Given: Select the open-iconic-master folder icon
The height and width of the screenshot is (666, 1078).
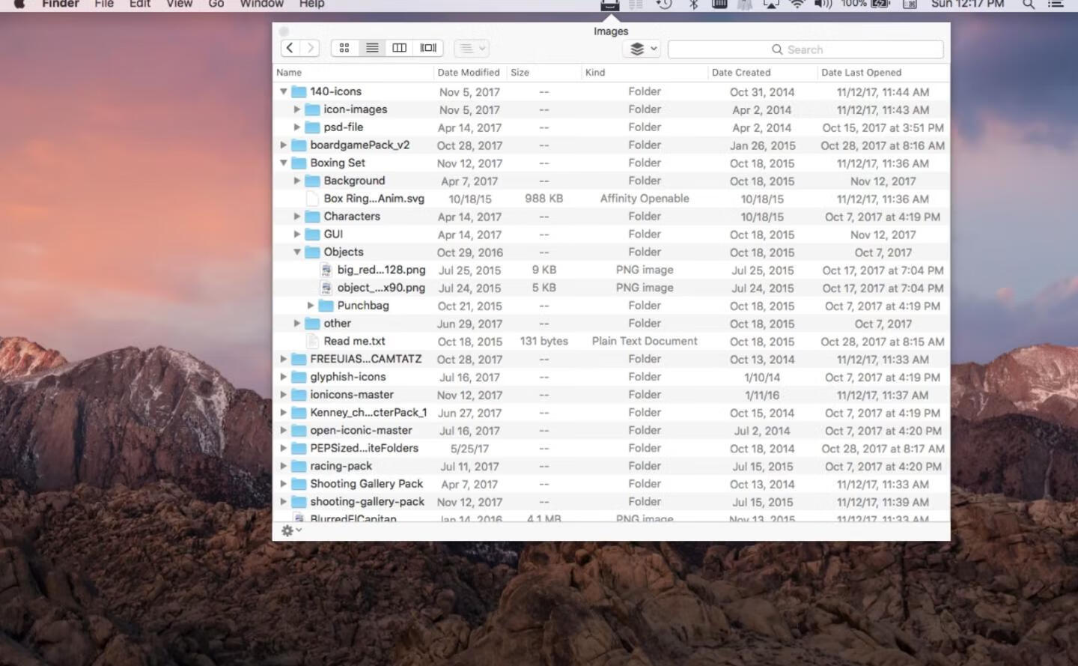Looking at the screenshot, I should [x=299, y=431].
